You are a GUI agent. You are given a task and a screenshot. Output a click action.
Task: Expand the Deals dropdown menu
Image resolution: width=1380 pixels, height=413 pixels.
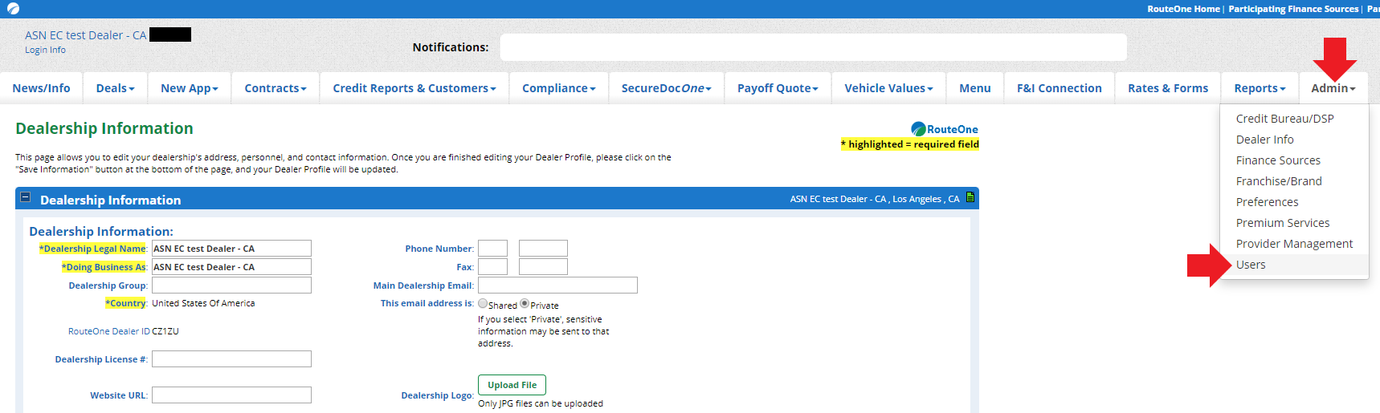tap(116, 88)
